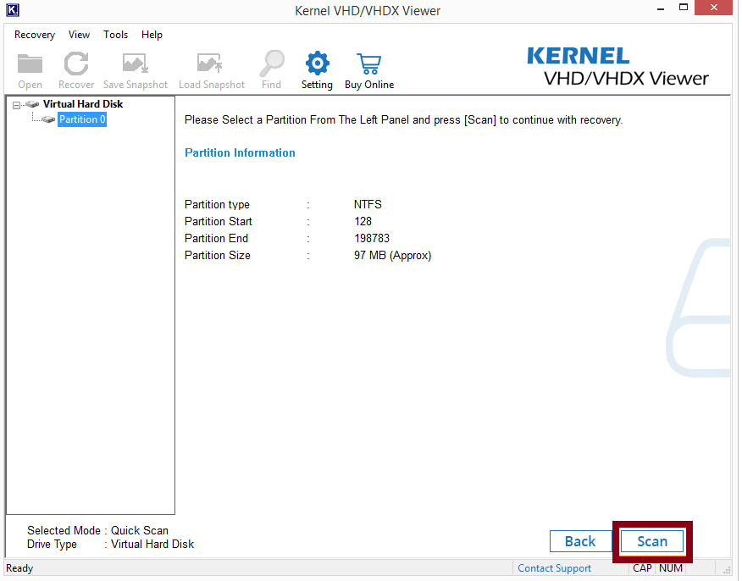Viewport: 742px width, 581px height.
Task: Maximize the Kernel VHD/VHDX Viewer window
Action: pos(684,8)
